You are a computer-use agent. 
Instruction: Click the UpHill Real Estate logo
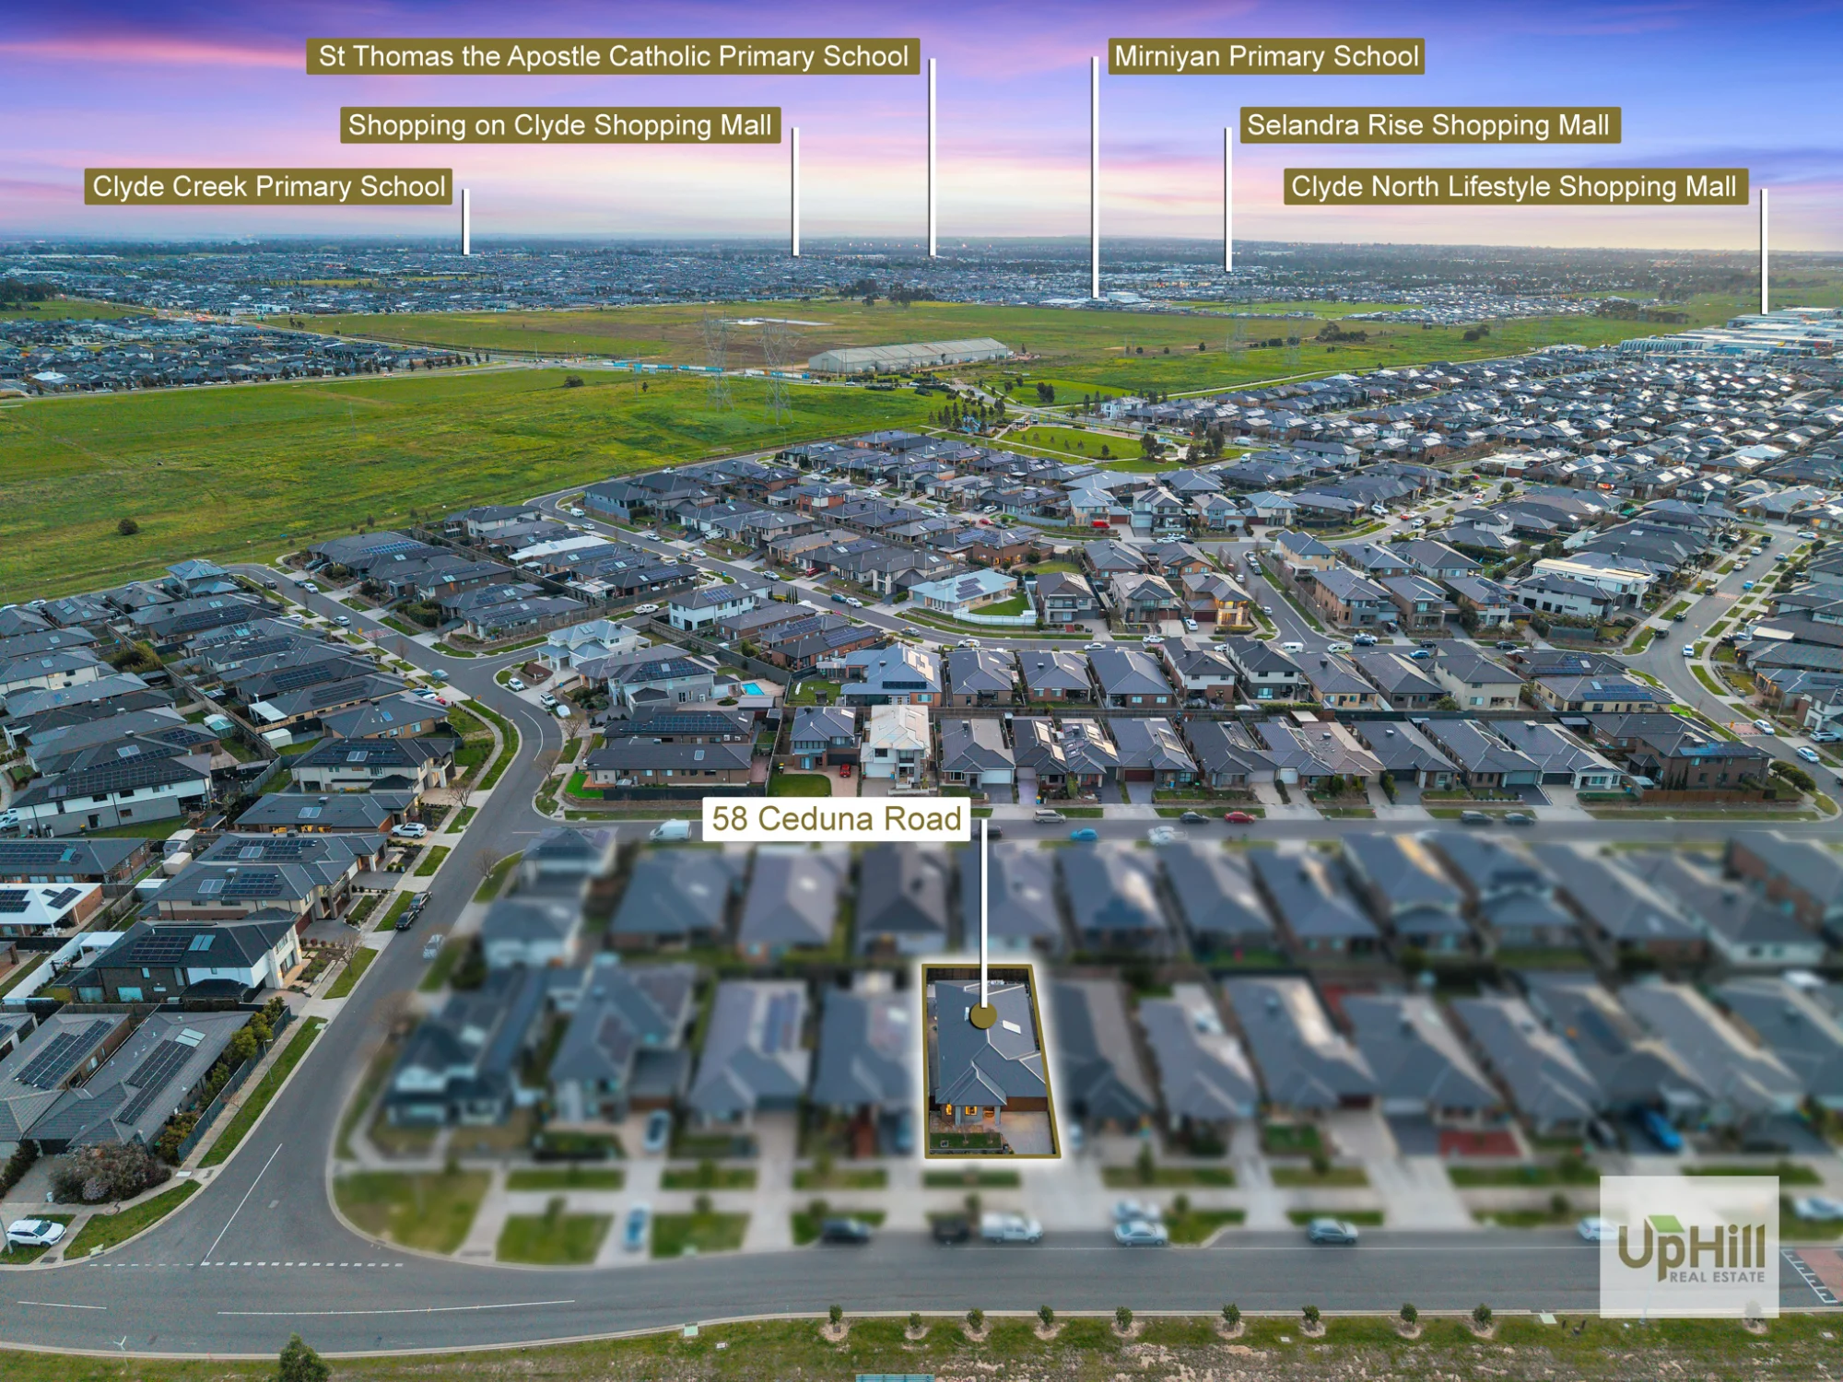(x=1689, y=1247)
